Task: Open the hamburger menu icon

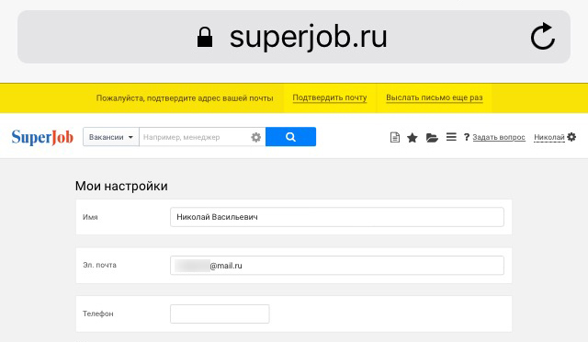Action: pyautogui.click(x=451, y=137)
